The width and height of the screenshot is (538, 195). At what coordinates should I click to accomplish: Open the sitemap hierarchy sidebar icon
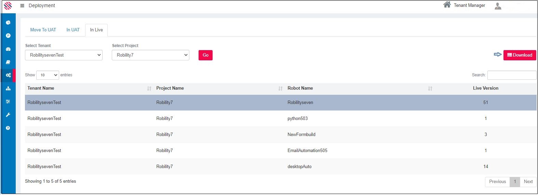point(8,89)
